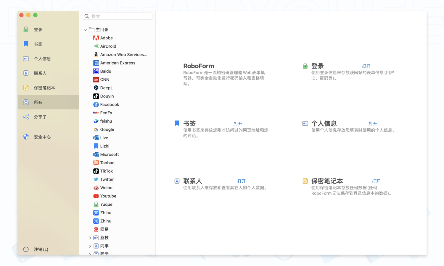The height and width of the screenshot is (266, 444).
Task: Click 打开 link next to 保密笔记本 heading
Action: [376, 181]
